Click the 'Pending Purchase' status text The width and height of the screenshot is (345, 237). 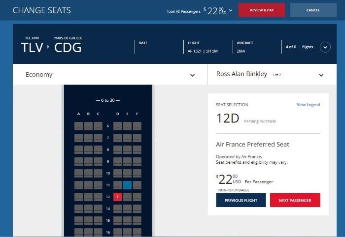[260, 121]
